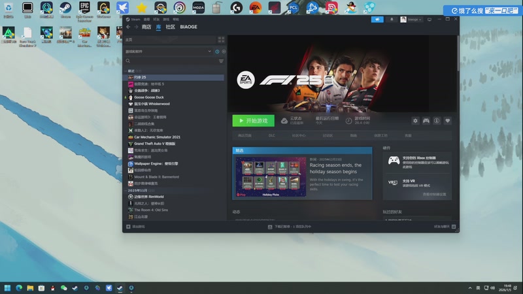Image resolution: width=523 pixels, height=294 pixels.
Task: Click the play time clock icon
Action: pos(348,121)
